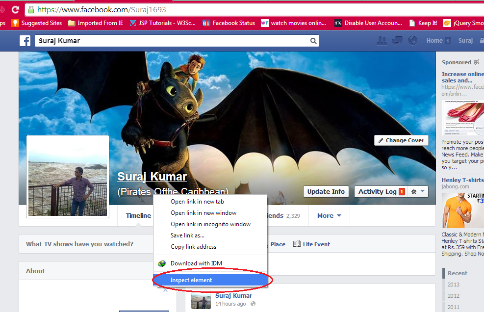Click the About section heading

(35, 271)
